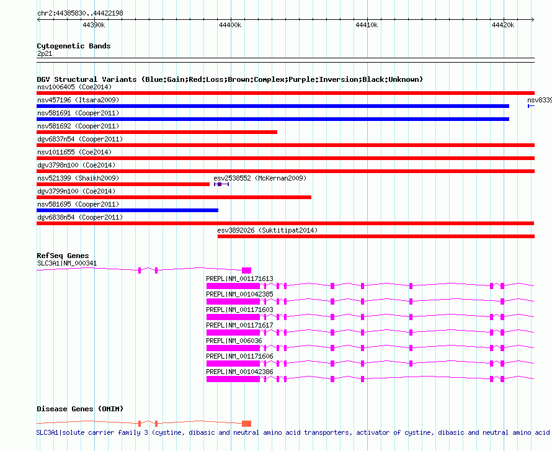The image size is (552, 451).
Task: Open variant label nsv581695 (Cooper2011)
Action: coord(78,204)
